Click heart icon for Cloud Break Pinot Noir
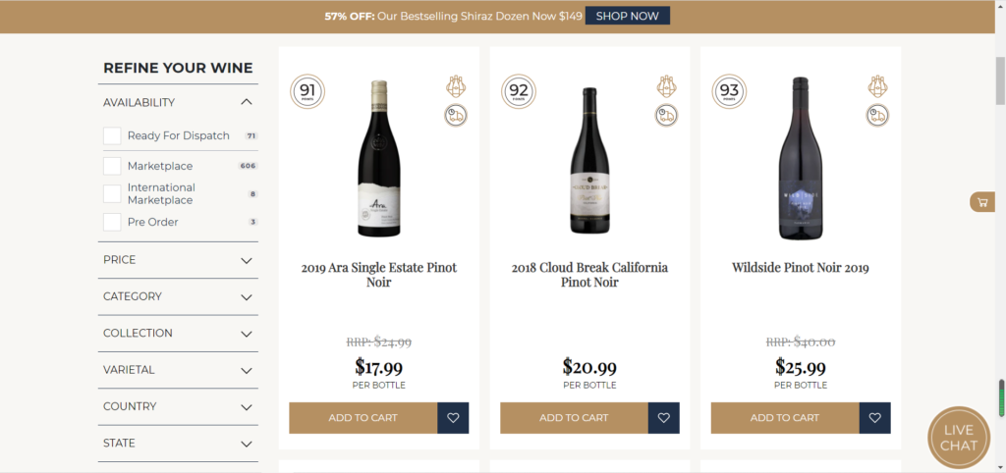Viewport: 1006px width, 473px height. pos(664,417)
